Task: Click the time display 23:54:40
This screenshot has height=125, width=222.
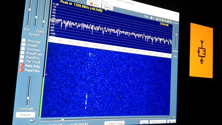Action: point(164,24)
